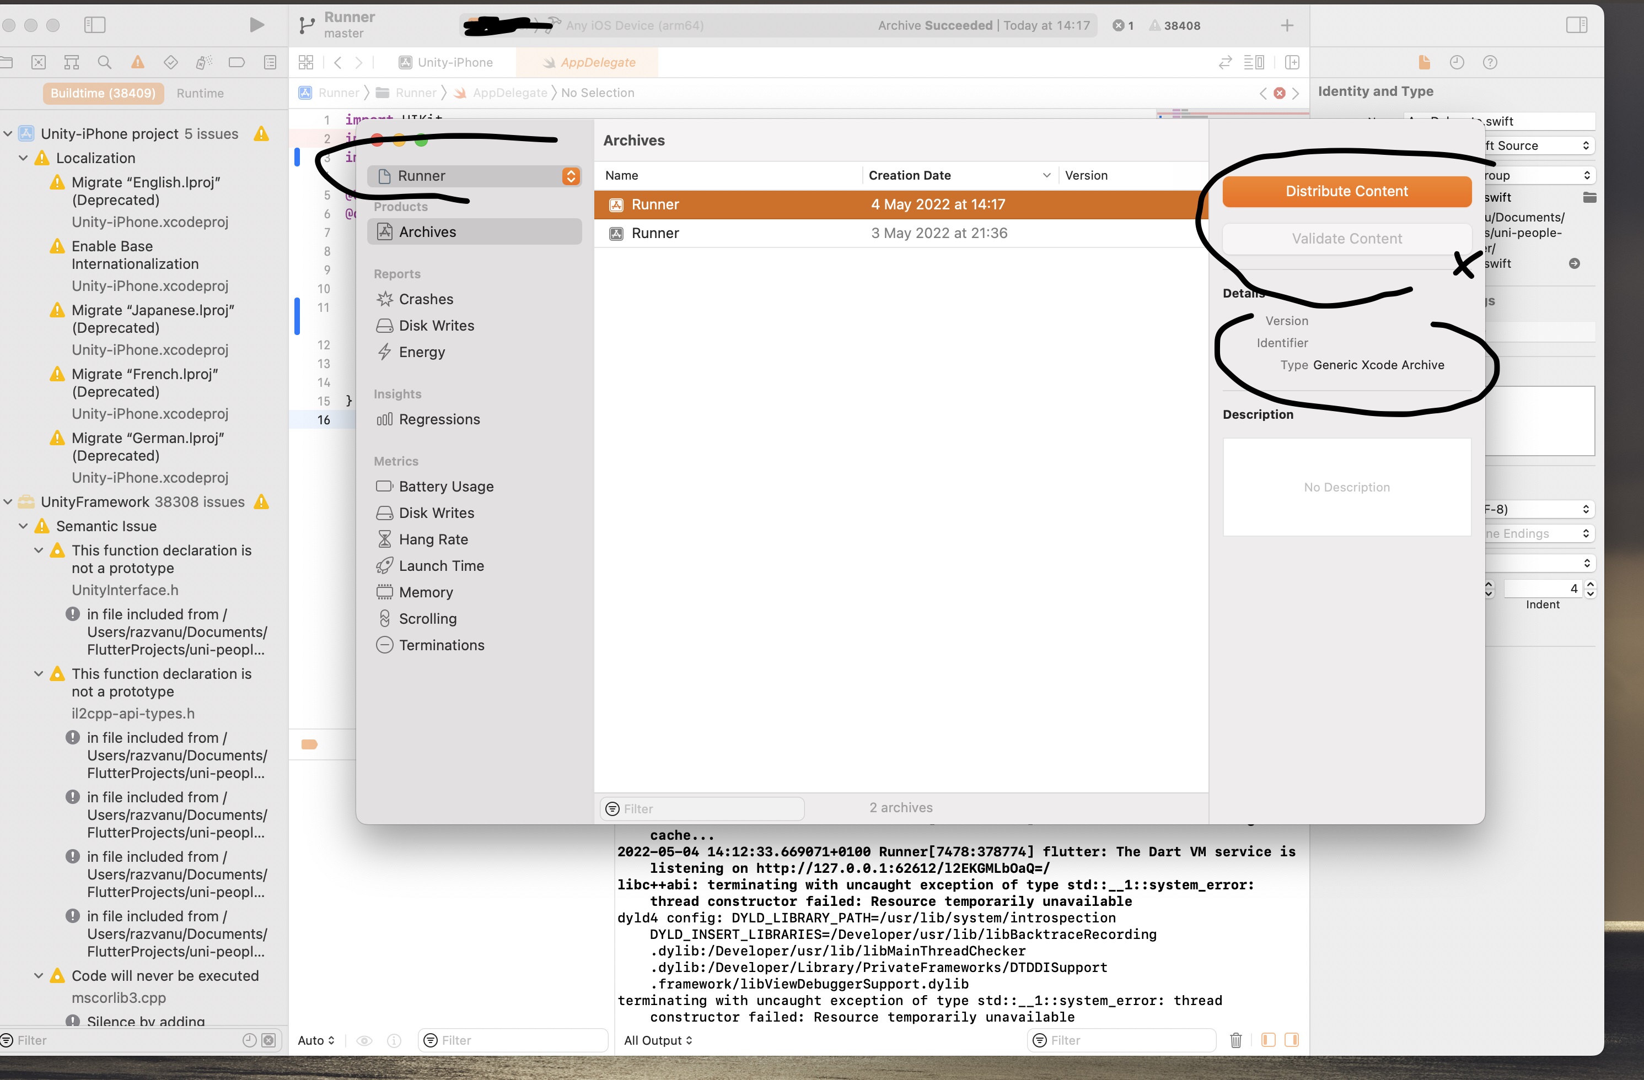The width and height of the screenshot is (1644, 1080).
Task: Select Archives in Organizer sidebar
Action: [475, 232]
